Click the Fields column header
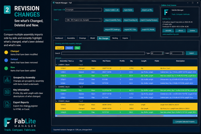The image size is (201, 134). point(157,61)
